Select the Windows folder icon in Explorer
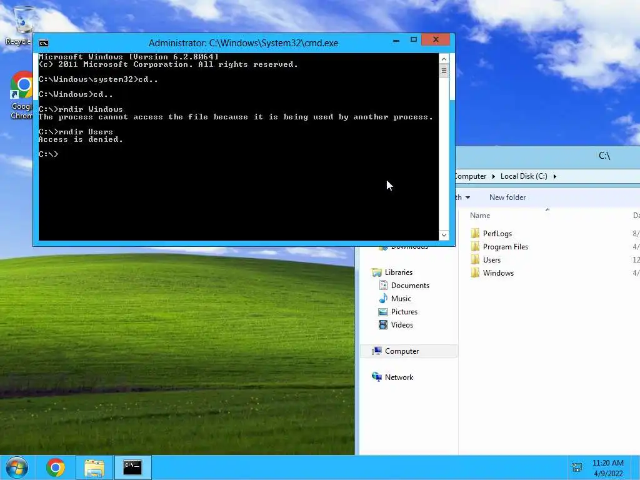Image resolution: width=640 pixels, height=480 pixels. coord(475,272)
